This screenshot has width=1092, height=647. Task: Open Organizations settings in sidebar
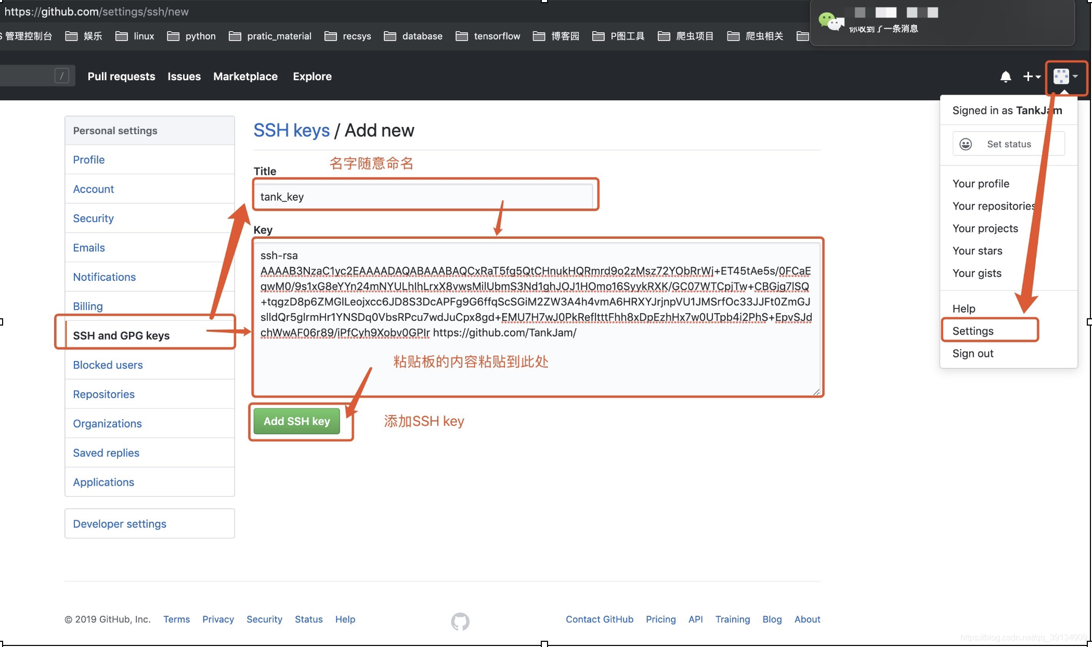click(150, 423)
